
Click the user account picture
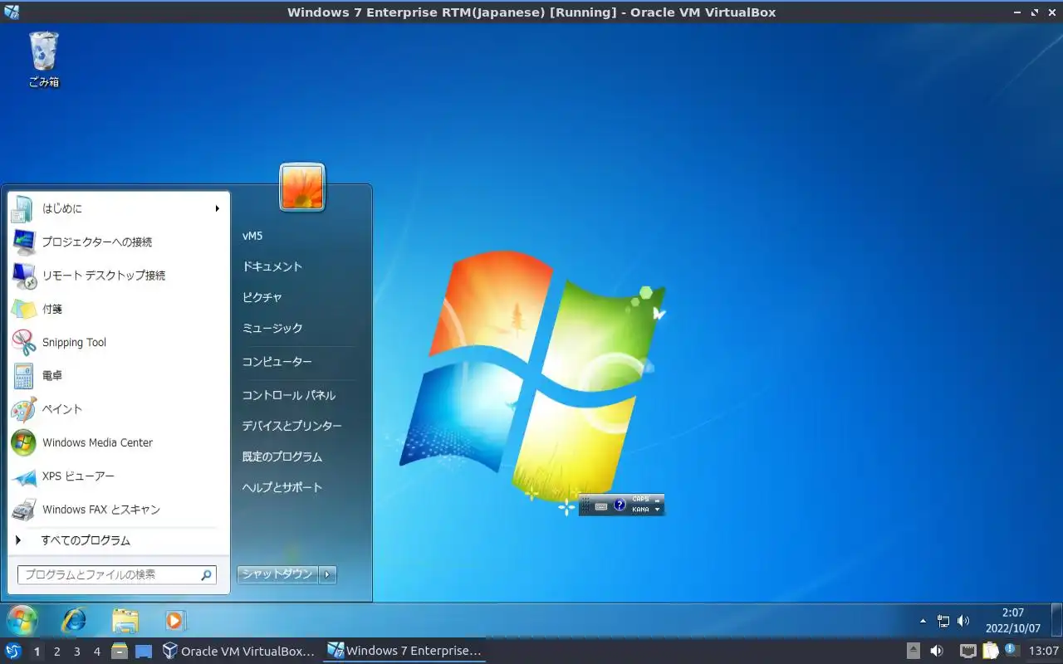(x=302, y=187)
